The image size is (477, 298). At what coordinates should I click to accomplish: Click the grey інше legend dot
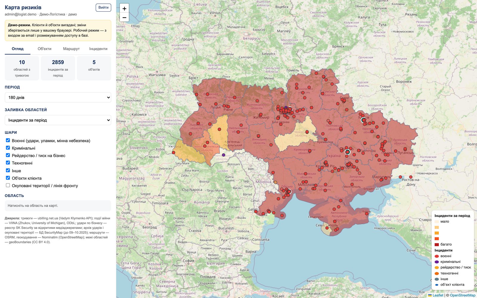(x=437, y=279)
